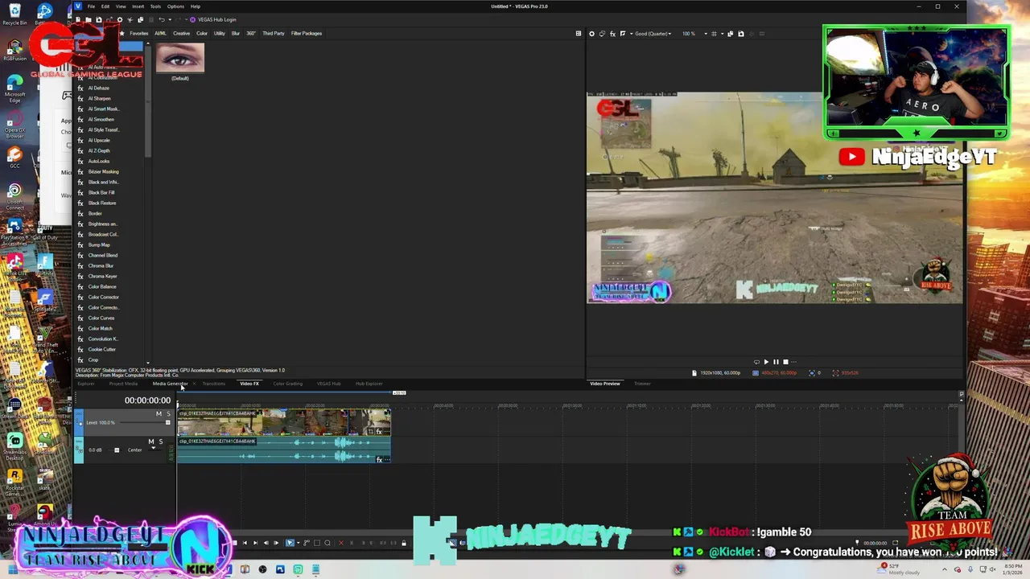Select the Favorites filter tab

(139, 34)
